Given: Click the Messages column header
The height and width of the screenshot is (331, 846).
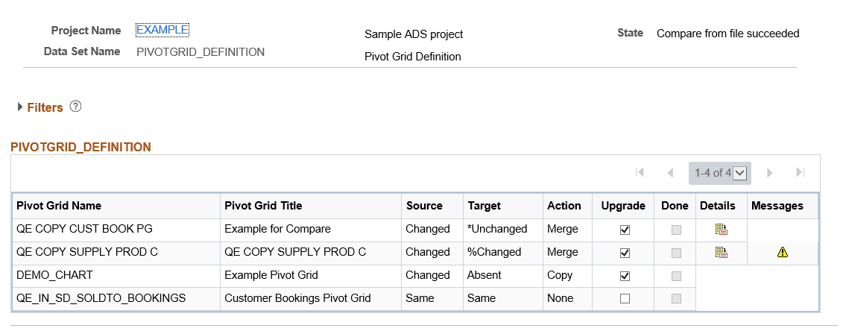Looking at the screenshot, I should pos(777,206).
